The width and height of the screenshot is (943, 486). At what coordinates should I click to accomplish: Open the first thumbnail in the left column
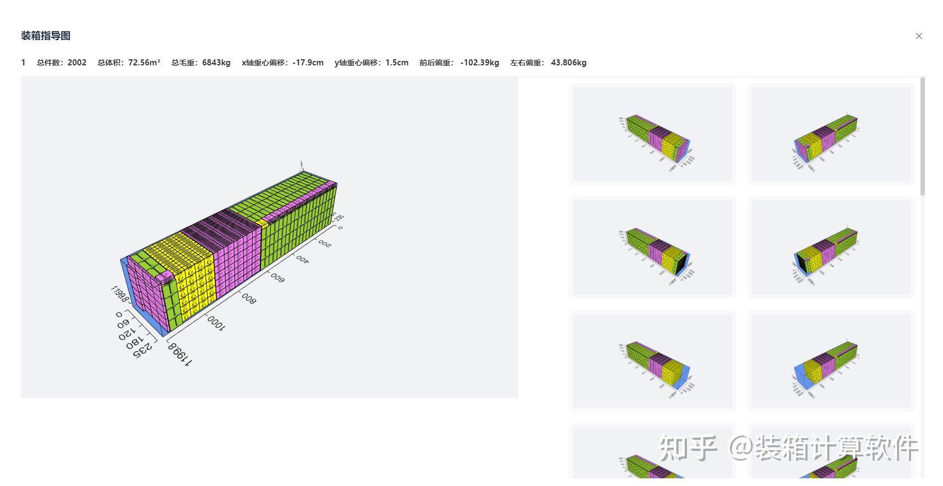(652, 134)
